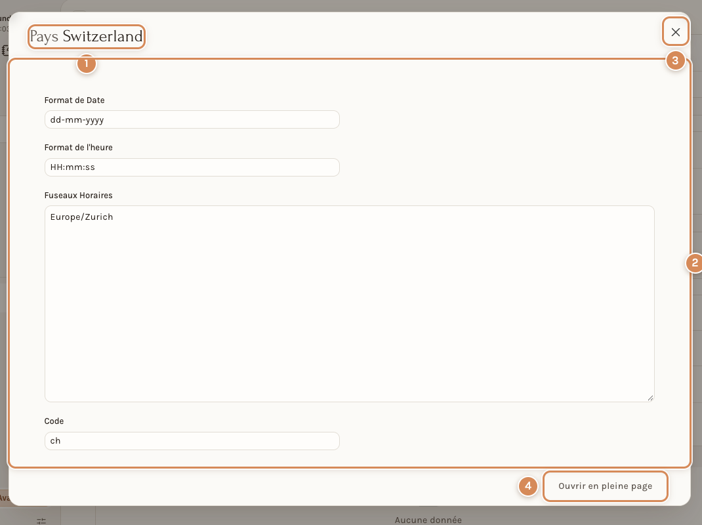The width and height of the screenshot is (702, 525).
Task: Focus the Format de Date field
Action: click(192, 119)
